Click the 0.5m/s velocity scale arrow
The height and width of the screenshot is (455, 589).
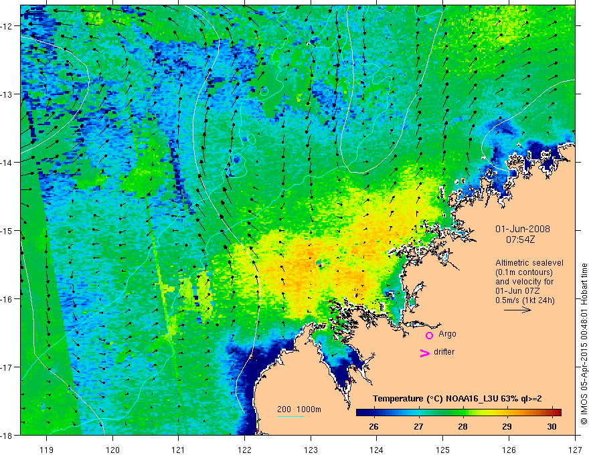(x=517, y=310)
